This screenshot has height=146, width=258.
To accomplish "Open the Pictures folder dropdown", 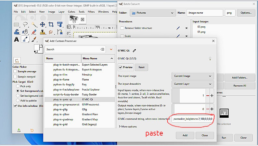I will point(152,13).
